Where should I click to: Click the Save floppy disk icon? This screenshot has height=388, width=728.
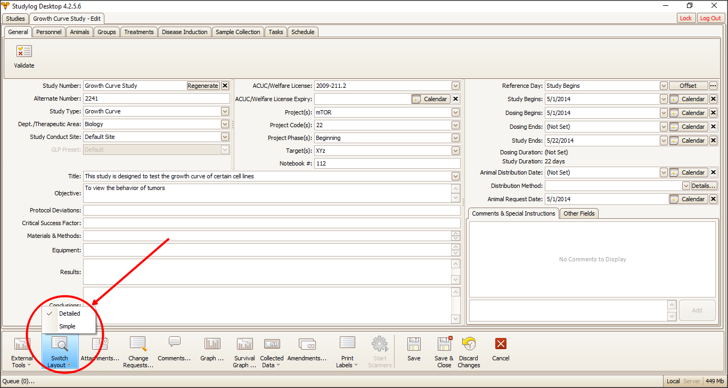tap(414, 344)
